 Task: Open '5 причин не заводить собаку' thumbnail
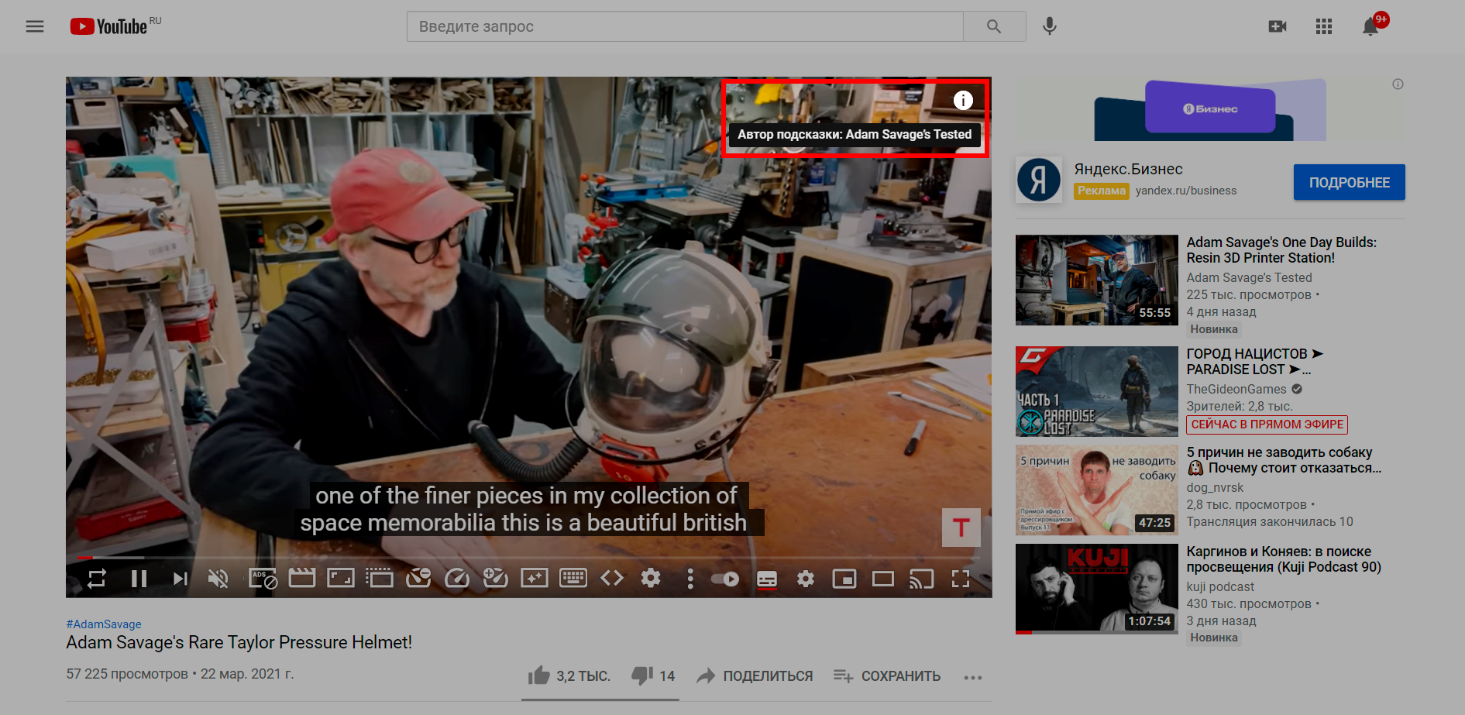pyautogui.click(x=1097, y=490)
